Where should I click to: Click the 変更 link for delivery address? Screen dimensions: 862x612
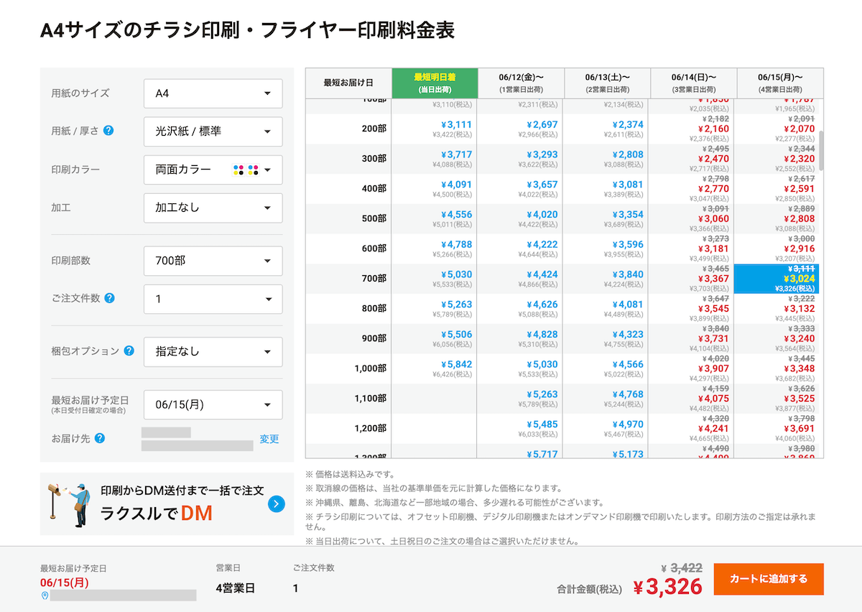[269, 439]
